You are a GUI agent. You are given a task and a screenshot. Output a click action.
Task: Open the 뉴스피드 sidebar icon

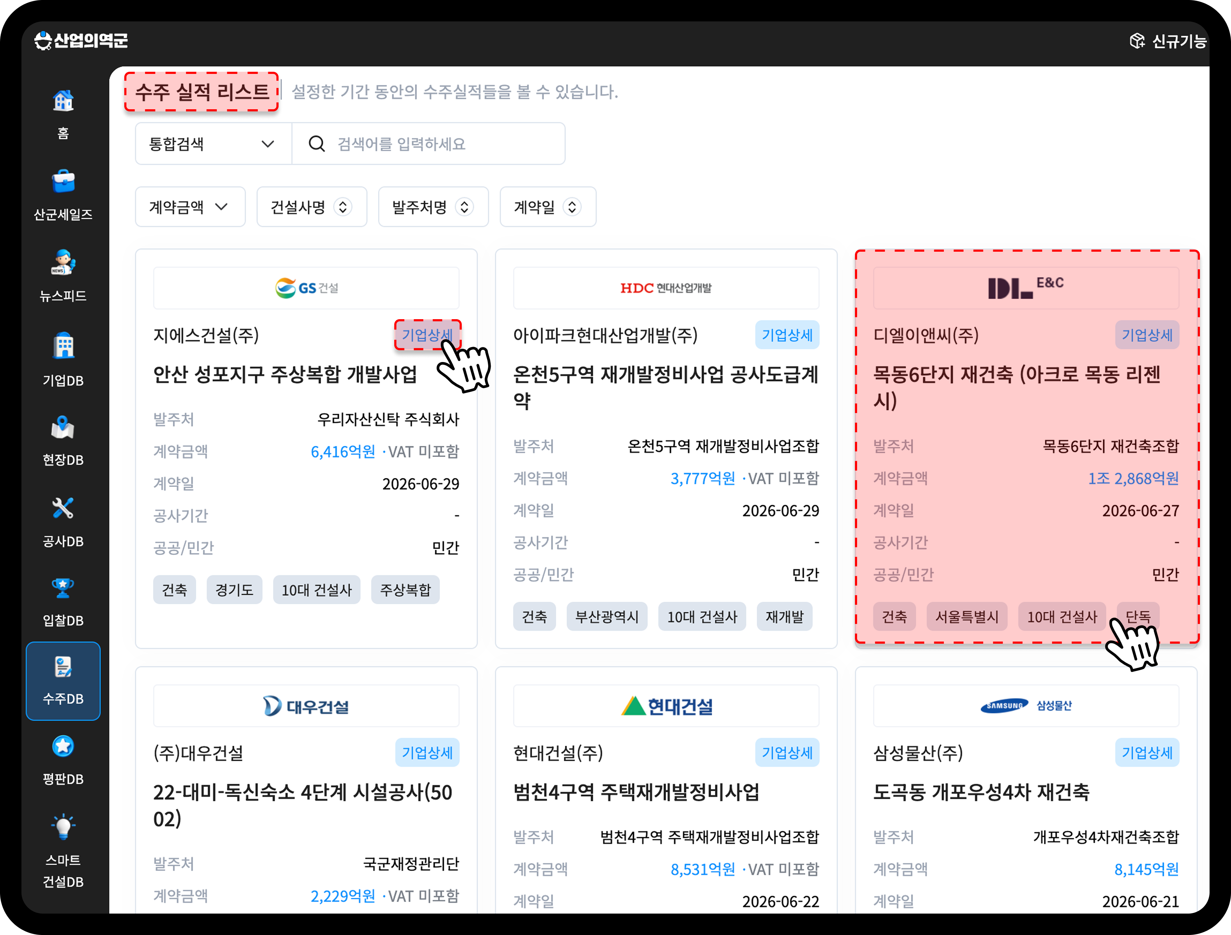pyautogui.click(x=63, y=263)
